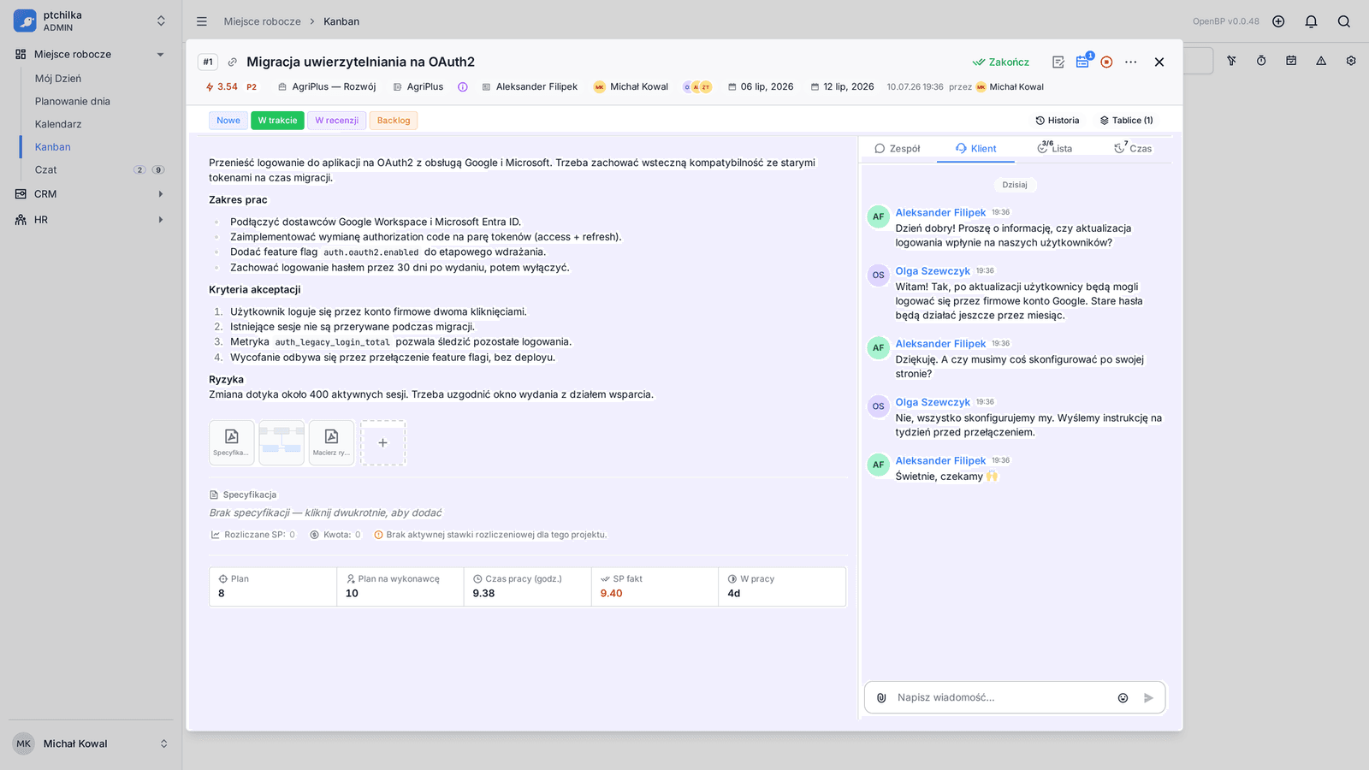Click the purple info icon near AgriPlus
Image resolution: width=1369 pixels, height=770 pixels.
coord(462,87)
